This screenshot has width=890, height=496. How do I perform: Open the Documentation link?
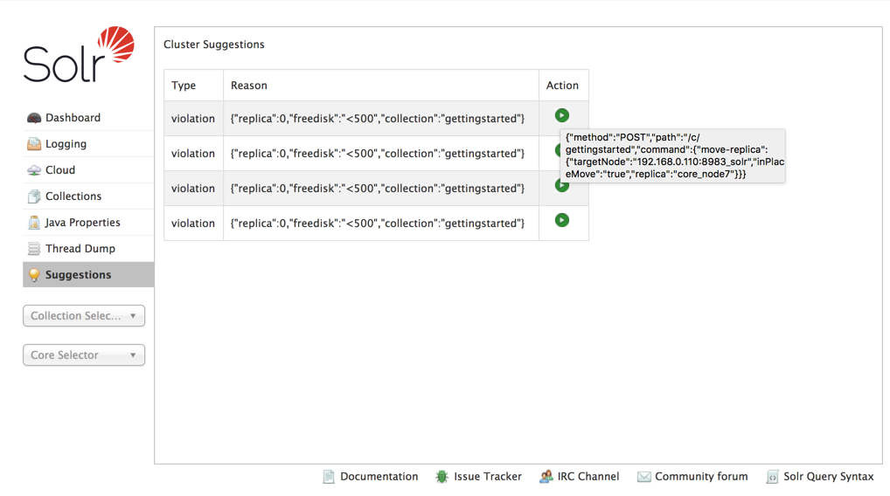(x=379, y=477)
